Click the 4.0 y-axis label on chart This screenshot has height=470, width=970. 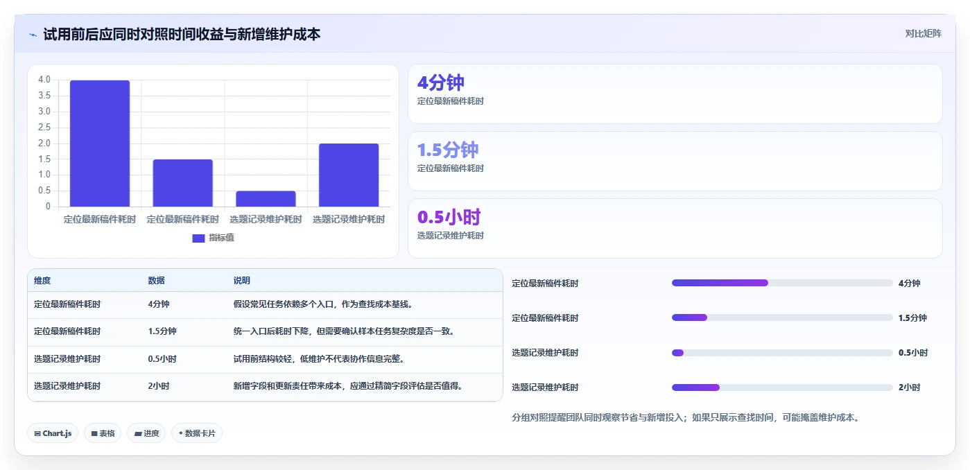[x=44, y=80]
